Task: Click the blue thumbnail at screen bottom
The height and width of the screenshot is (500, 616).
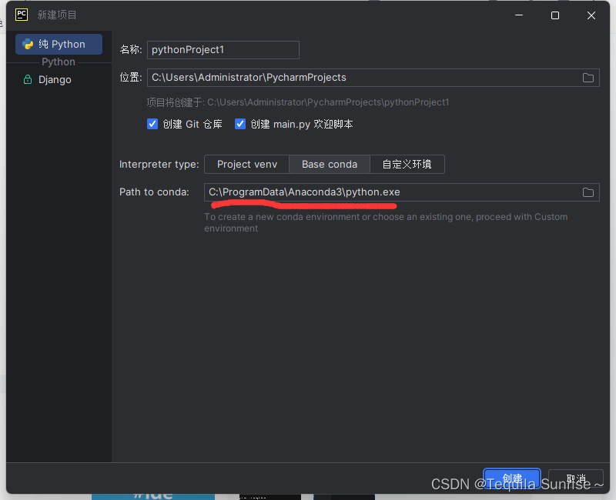Action: 152,495
